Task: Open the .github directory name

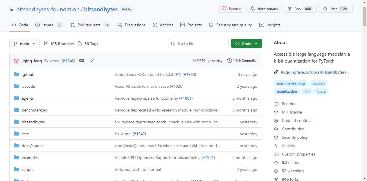Action: pyautogui.click(x=28, y=74)
